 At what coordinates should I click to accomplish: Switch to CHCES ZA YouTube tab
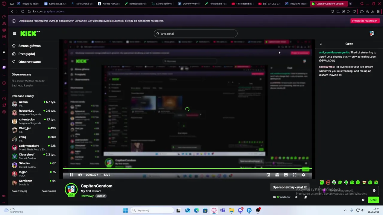(x=270, y=4)
